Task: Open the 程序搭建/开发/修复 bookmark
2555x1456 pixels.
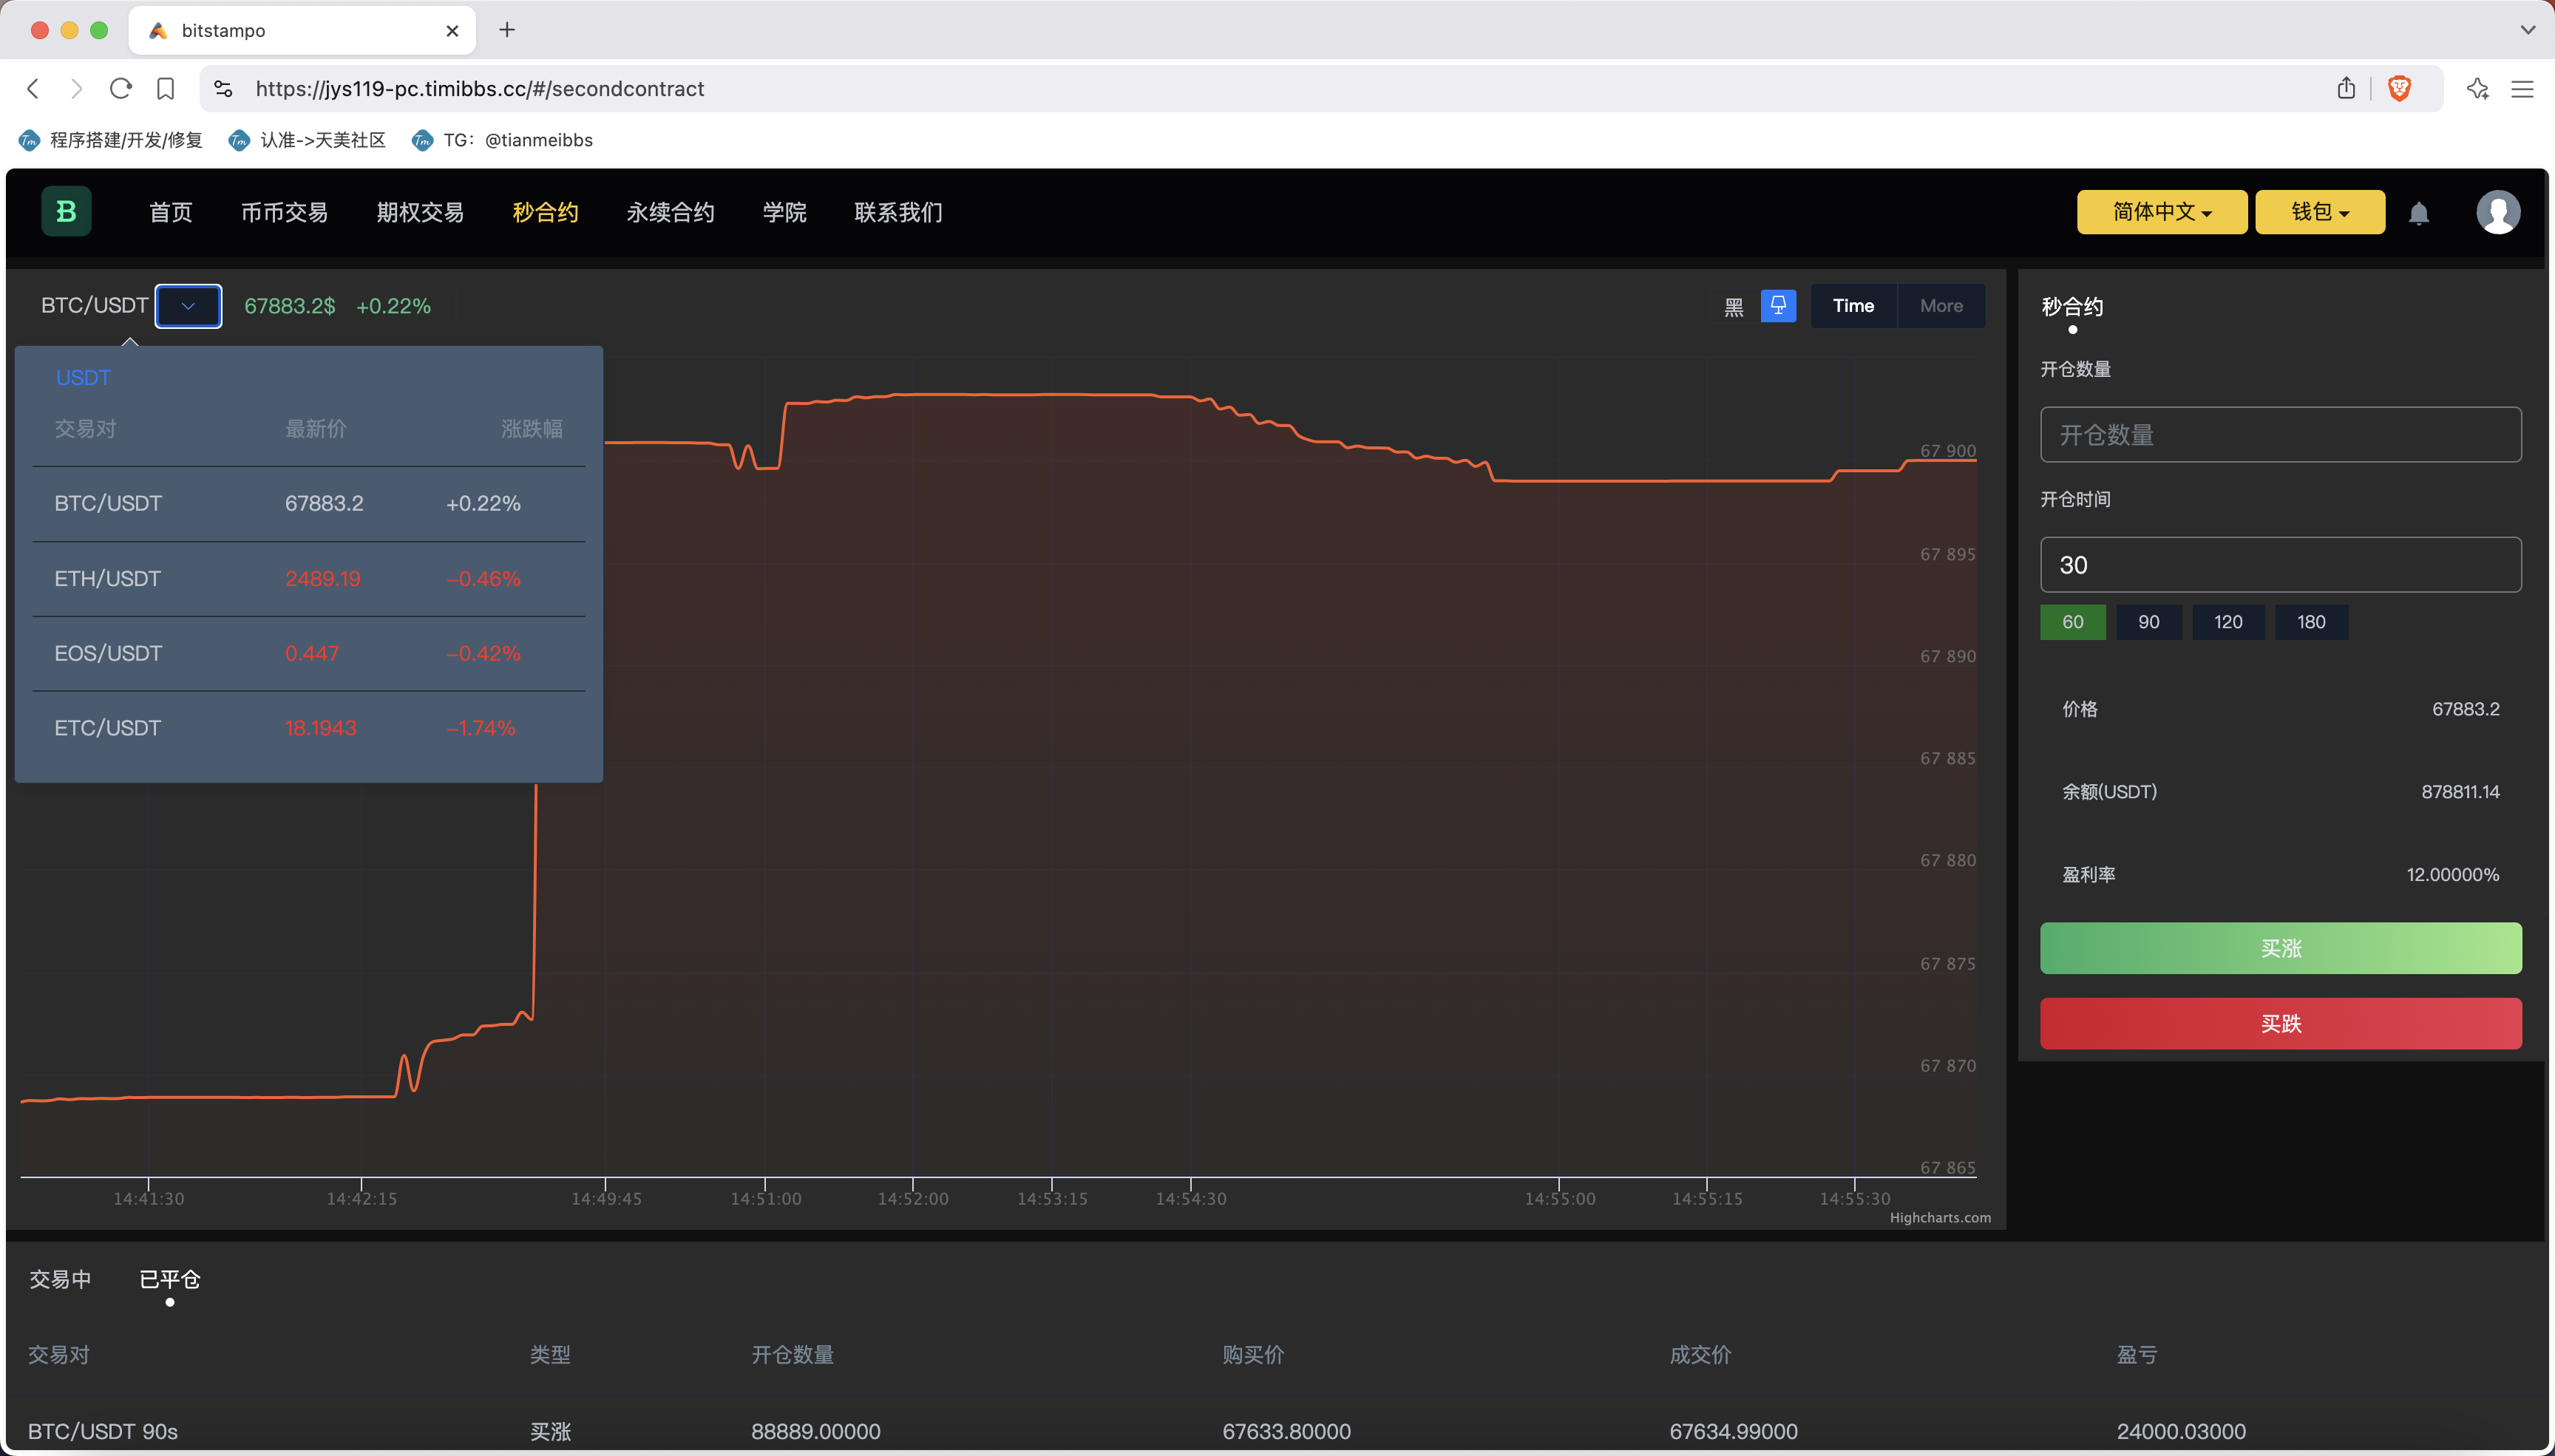Action: pyautogui.click(x=111, y=140)
